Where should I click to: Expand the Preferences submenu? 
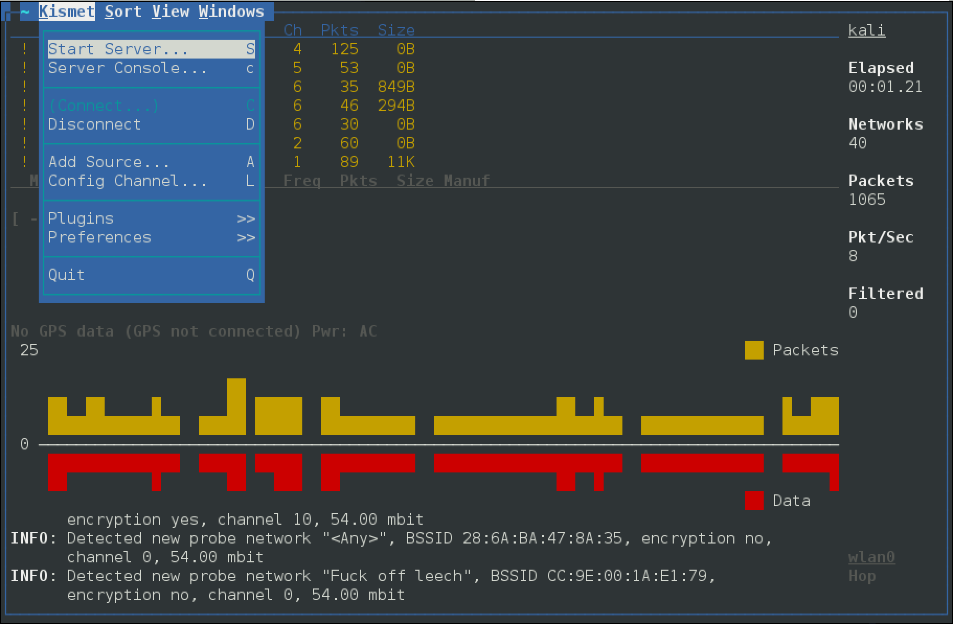(x=99, y=237)
